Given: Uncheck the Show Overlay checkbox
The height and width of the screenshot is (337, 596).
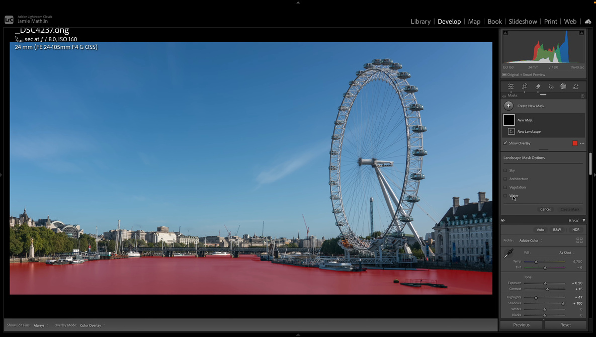Looking at the screenshot, I should point(505,143).
